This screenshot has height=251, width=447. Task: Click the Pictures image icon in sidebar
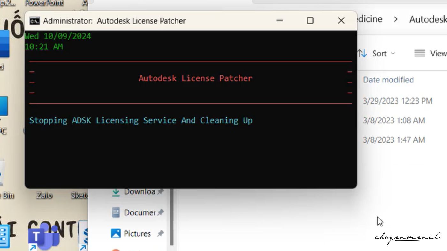click(116, 233)
